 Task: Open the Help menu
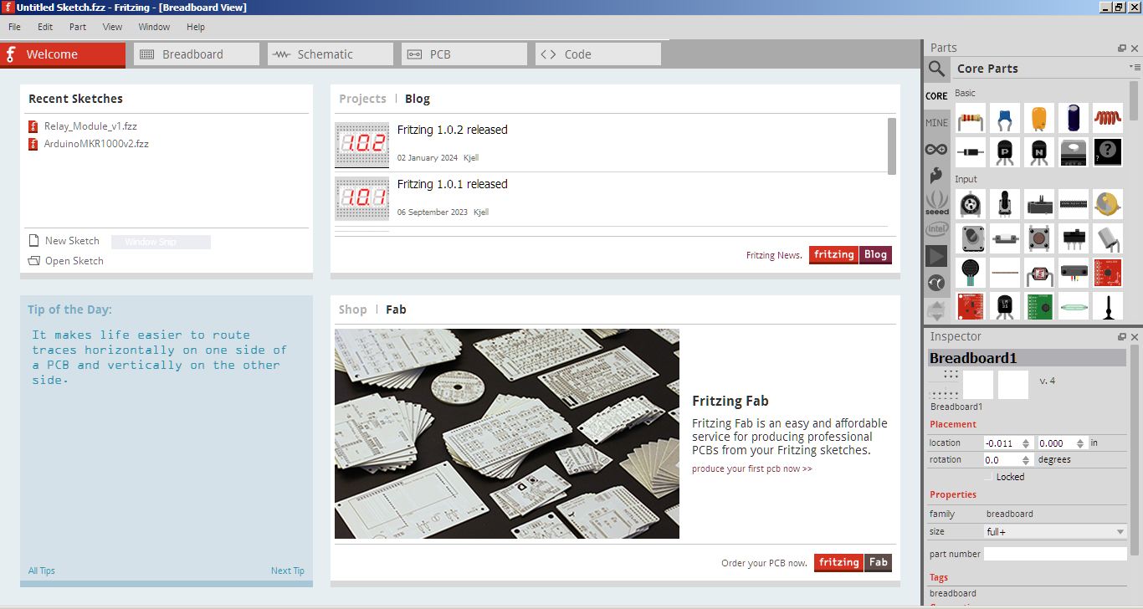pyautogui.click(x=196, y=27)
